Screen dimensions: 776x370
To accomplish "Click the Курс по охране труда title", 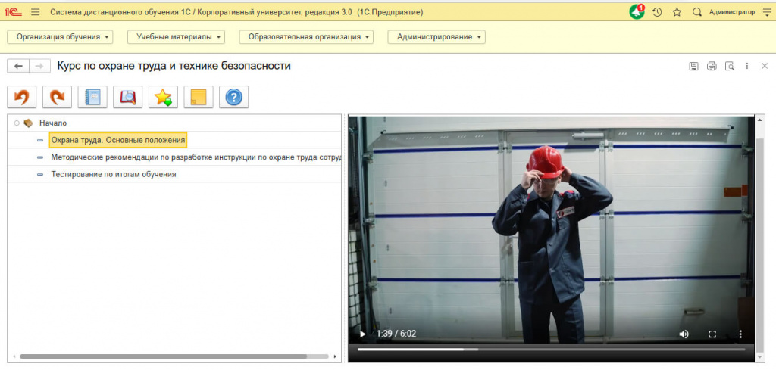I will pos(174,66).
